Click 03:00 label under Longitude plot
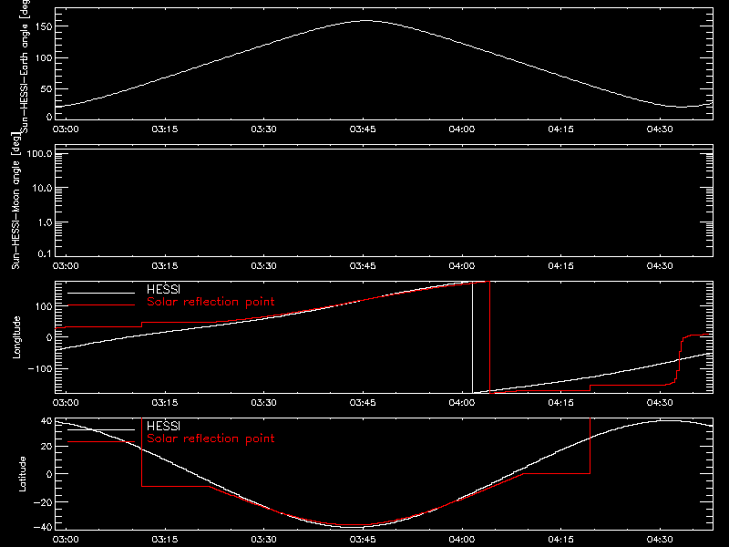The image size is (729, 547). 66,403
